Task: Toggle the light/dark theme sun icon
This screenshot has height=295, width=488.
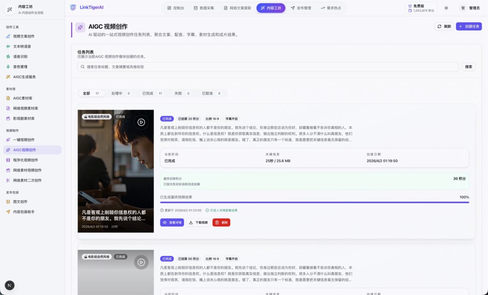Action: 446,8
